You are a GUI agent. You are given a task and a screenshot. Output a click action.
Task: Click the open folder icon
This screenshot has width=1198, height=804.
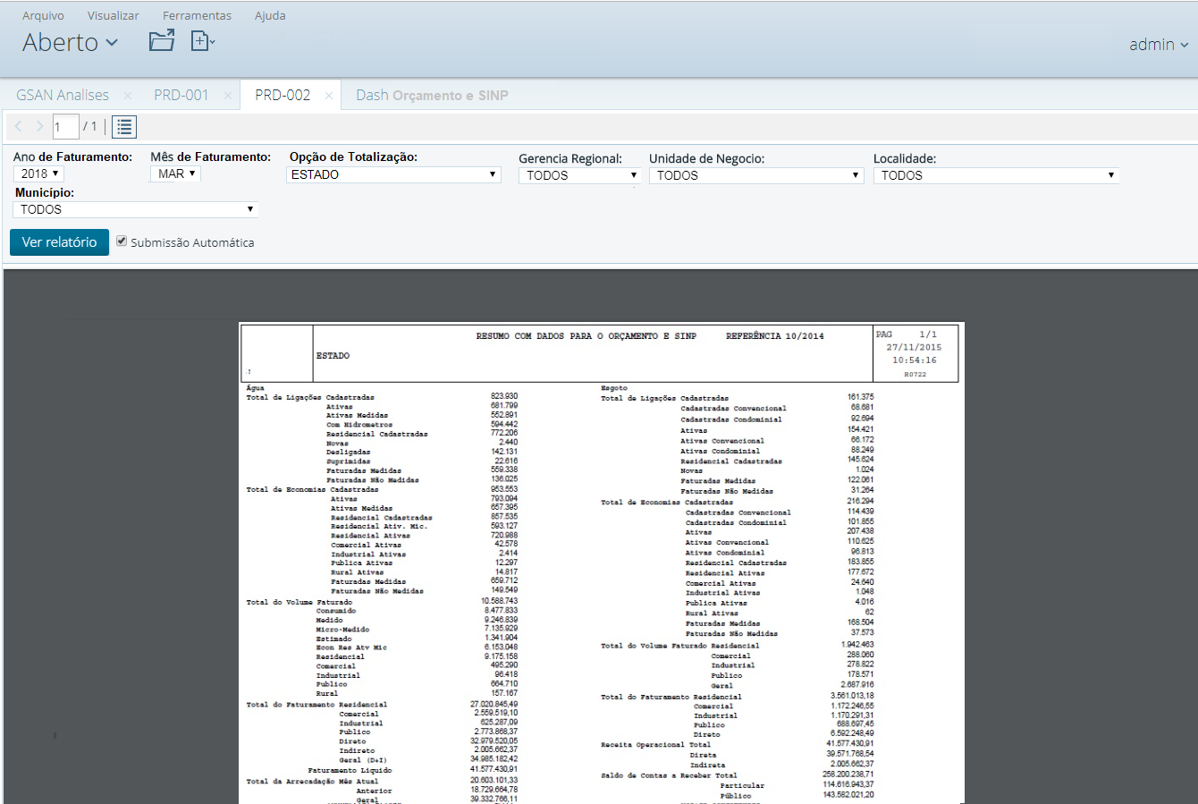(x=162, y=41)
